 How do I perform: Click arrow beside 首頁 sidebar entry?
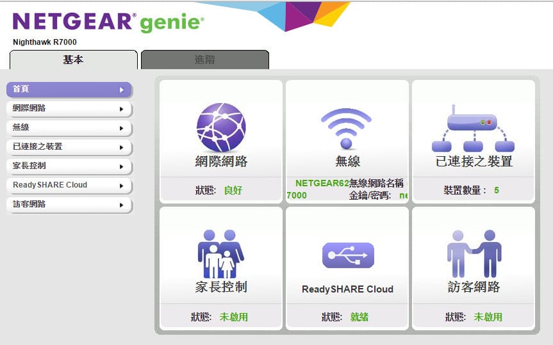tap(122, 90)
